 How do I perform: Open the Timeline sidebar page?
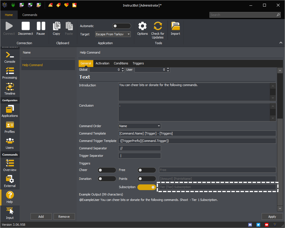point(10,89)
